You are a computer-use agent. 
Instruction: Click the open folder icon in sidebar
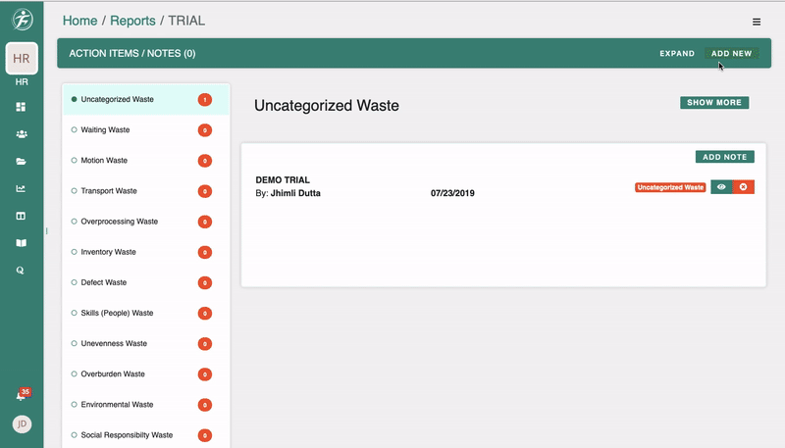click(21, 161)
